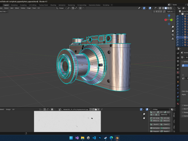This screenshot has width=188, height=141.
Task: Open the Selection dropdown in UV align panel
Action: [x=165, y=115]
